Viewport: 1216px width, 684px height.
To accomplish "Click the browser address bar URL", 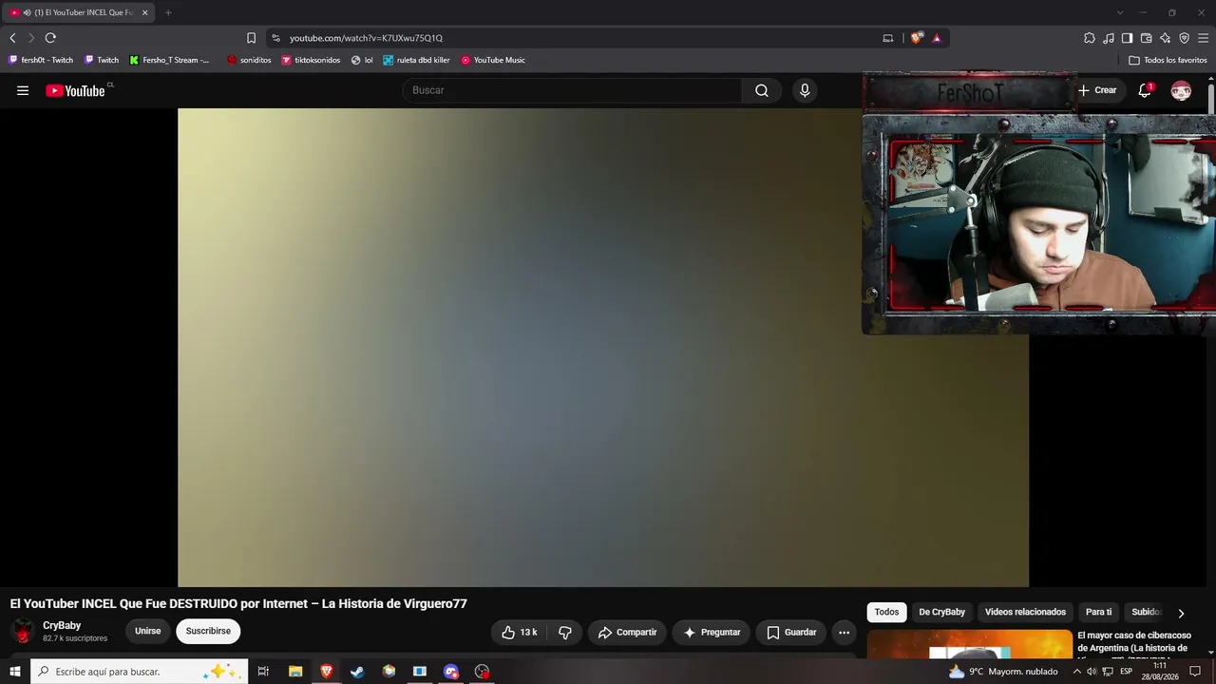I will click(366, 38).
